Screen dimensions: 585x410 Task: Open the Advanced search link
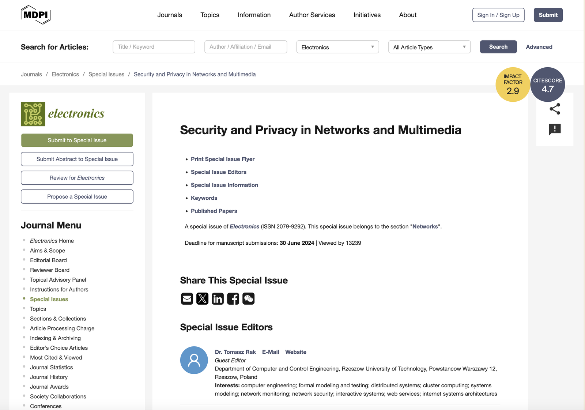click(539, 47)
